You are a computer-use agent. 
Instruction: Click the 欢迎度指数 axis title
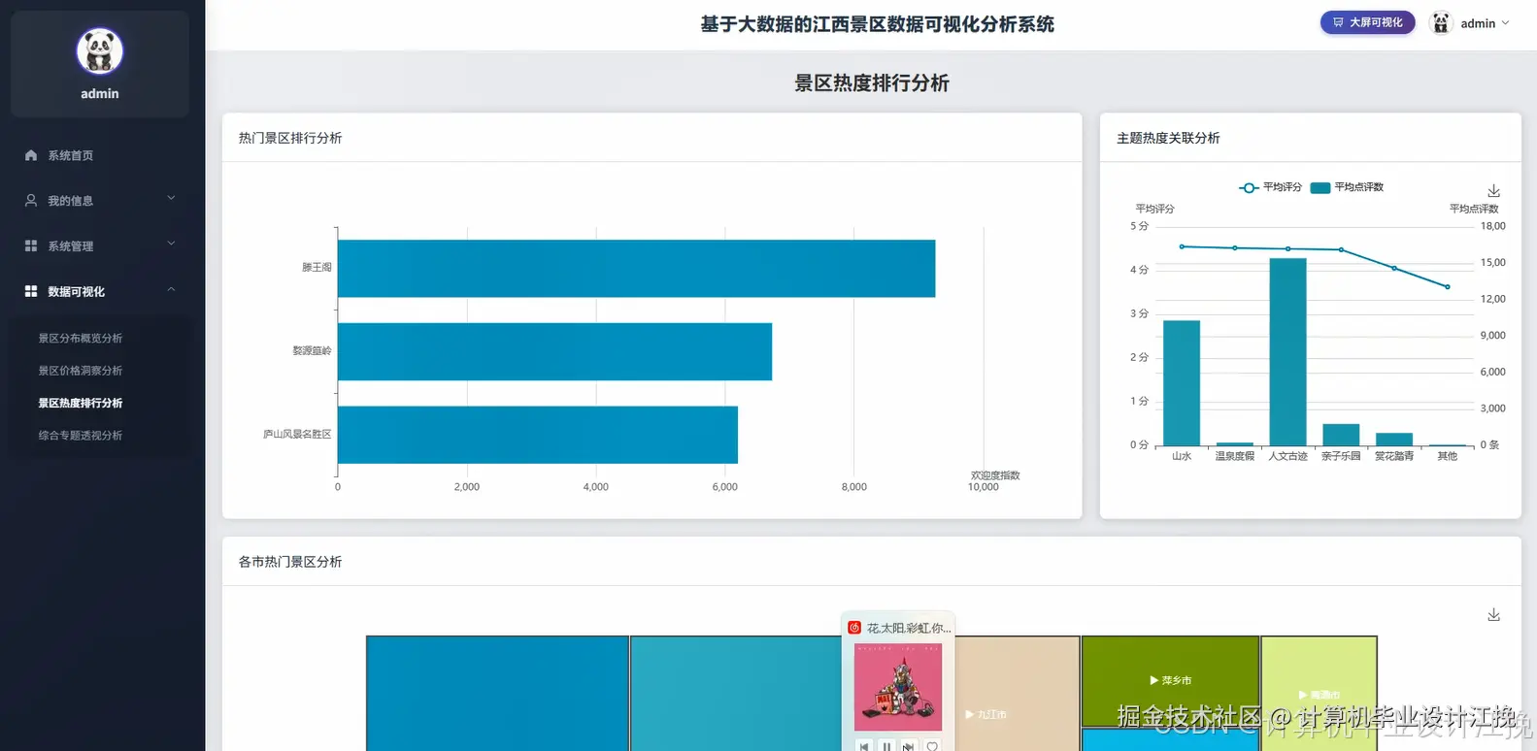coord(995,475)
